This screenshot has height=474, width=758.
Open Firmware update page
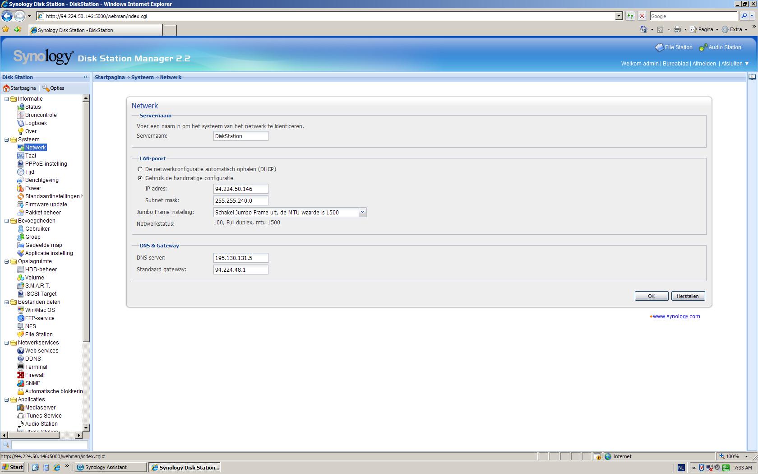click(46, 204)
